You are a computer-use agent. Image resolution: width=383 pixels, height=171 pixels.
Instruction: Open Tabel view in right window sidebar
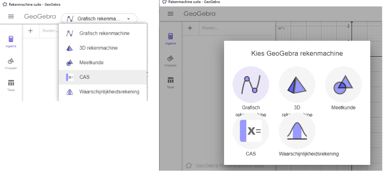pyautogui.click(x=170, y=83)
